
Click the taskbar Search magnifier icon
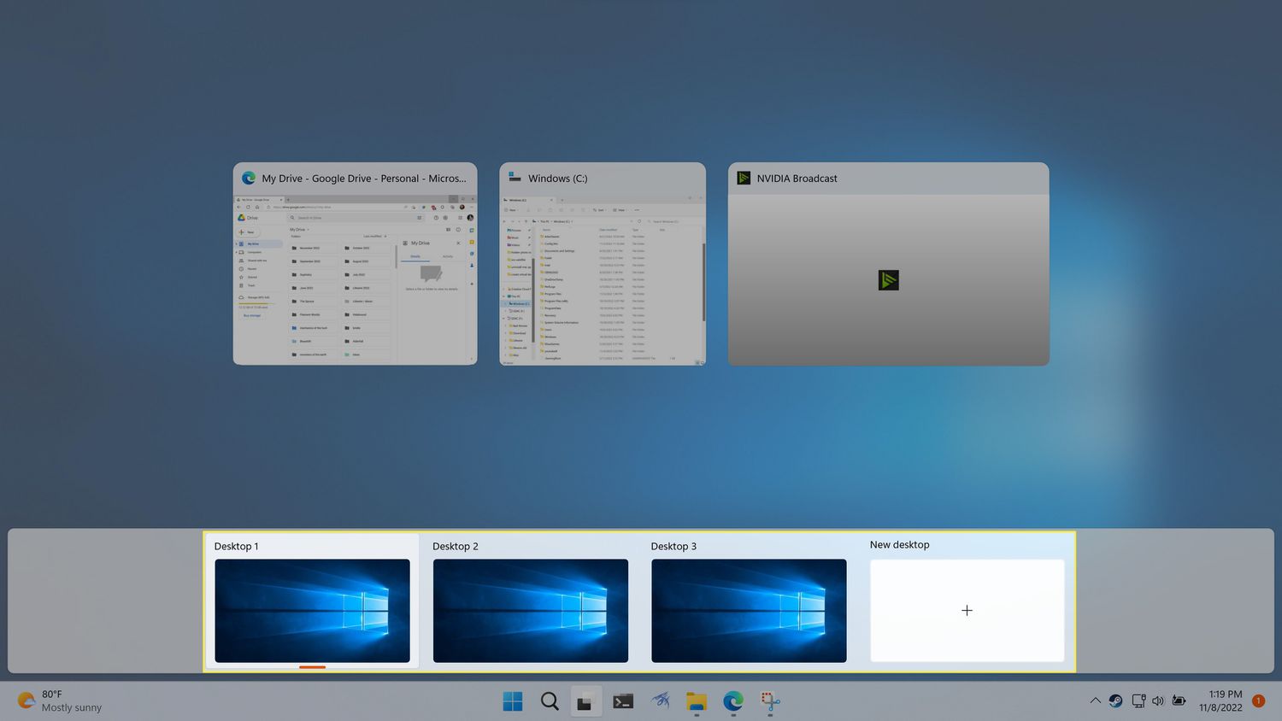[550, 701]
